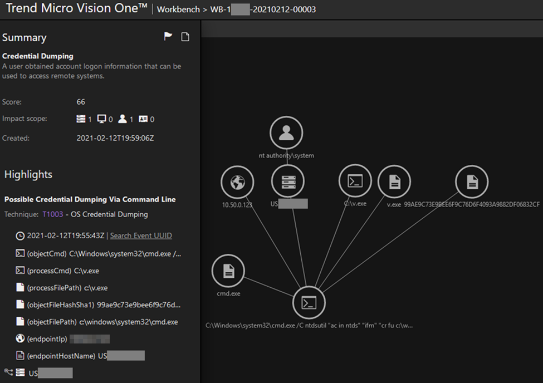Click the objectFileHashSha1 highlight entry
This screenshot has height=383, width=543.
(x=104, y=305)
